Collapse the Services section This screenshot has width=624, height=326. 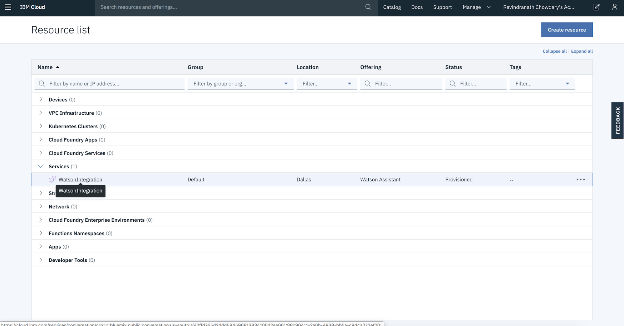pyautogui.click(x=41, y=166)
